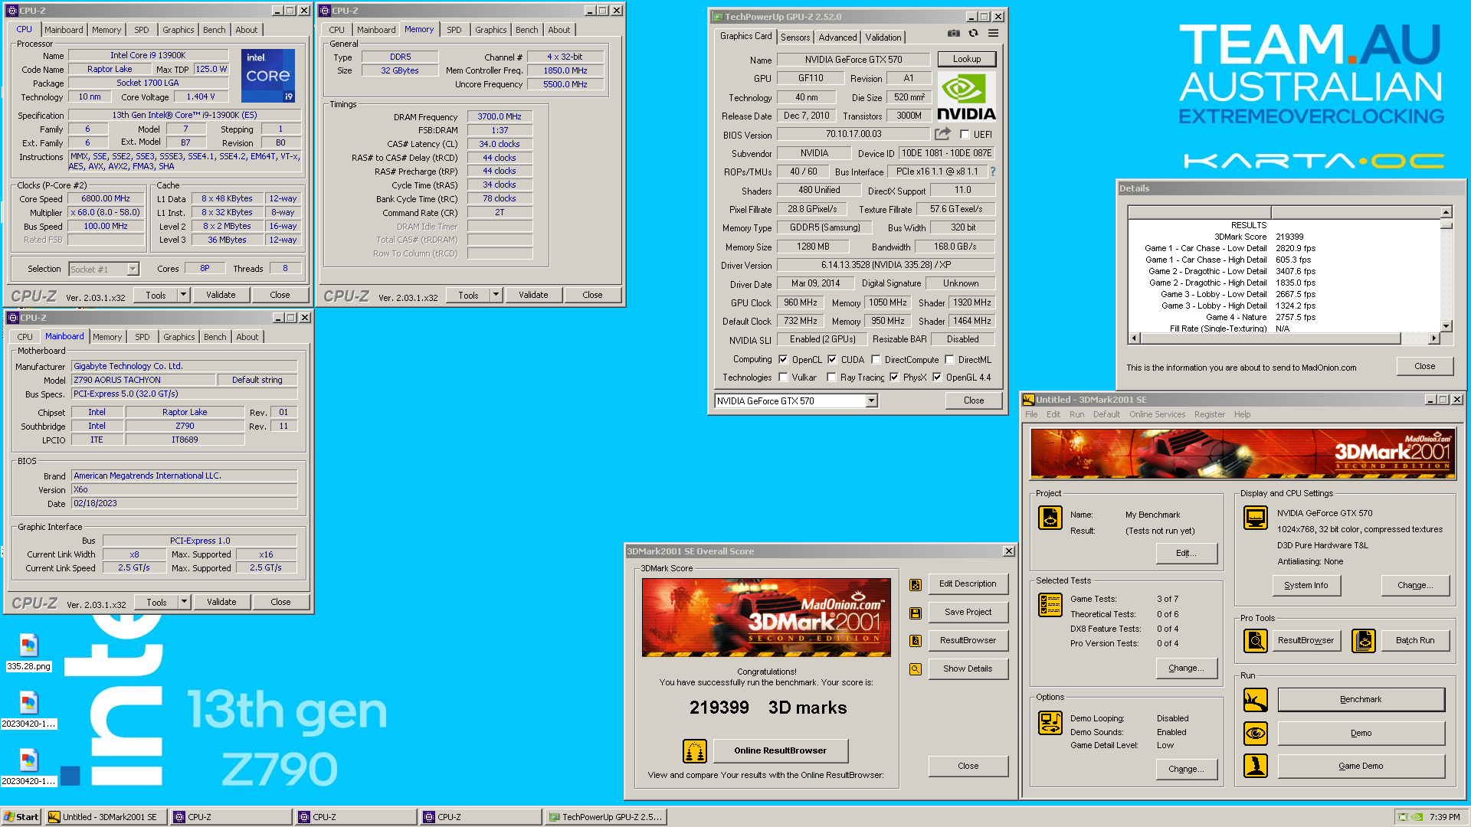
Task: Toggle DirectCompute checkbox
Action: [876, 360]
